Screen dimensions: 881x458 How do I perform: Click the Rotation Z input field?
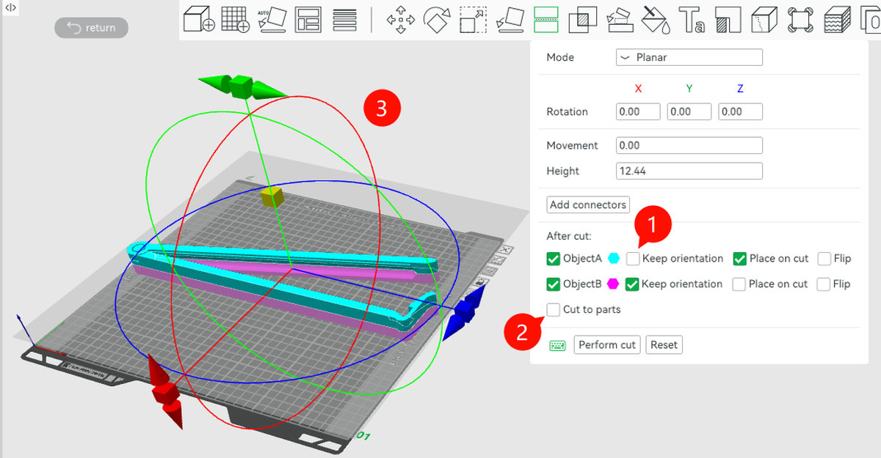coord(741,111)
